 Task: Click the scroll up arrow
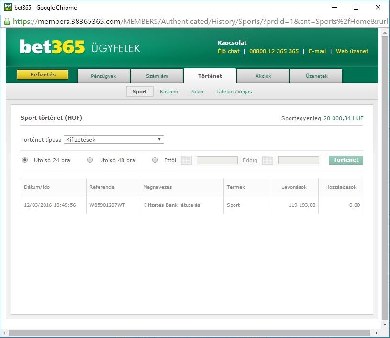(x=385, y=33)
